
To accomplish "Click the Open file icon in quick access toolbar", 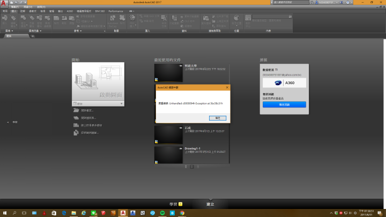I will 16,2.
